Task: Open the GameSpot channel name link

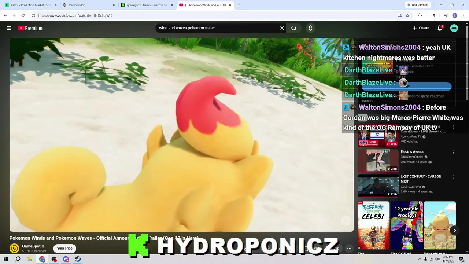Action: (x=31, y=246)
